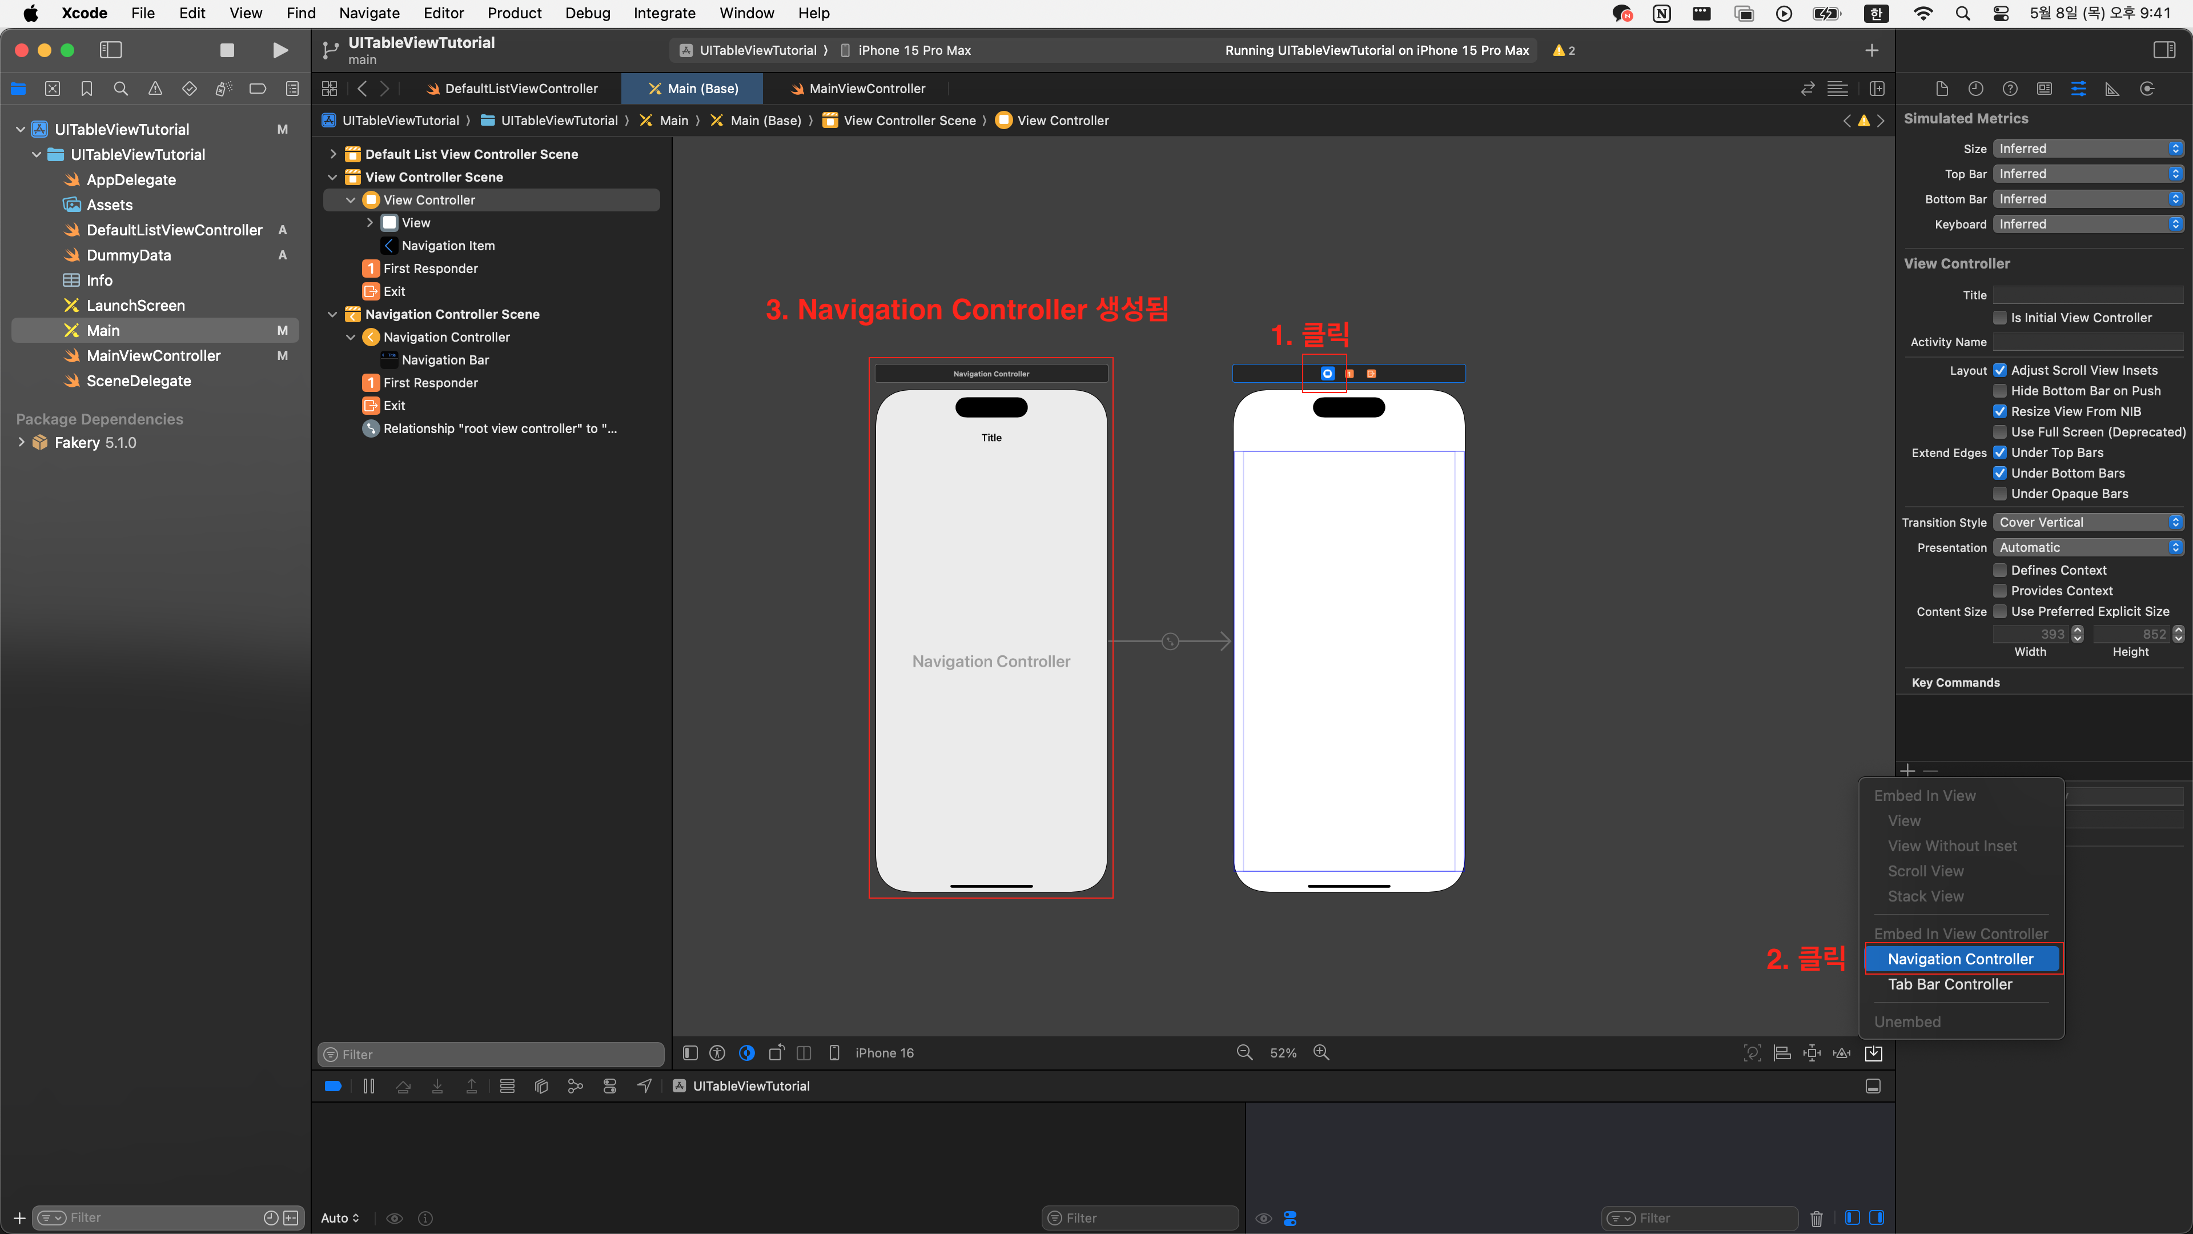Open the Keyboard dropdown

click(x=2088, y=224)
